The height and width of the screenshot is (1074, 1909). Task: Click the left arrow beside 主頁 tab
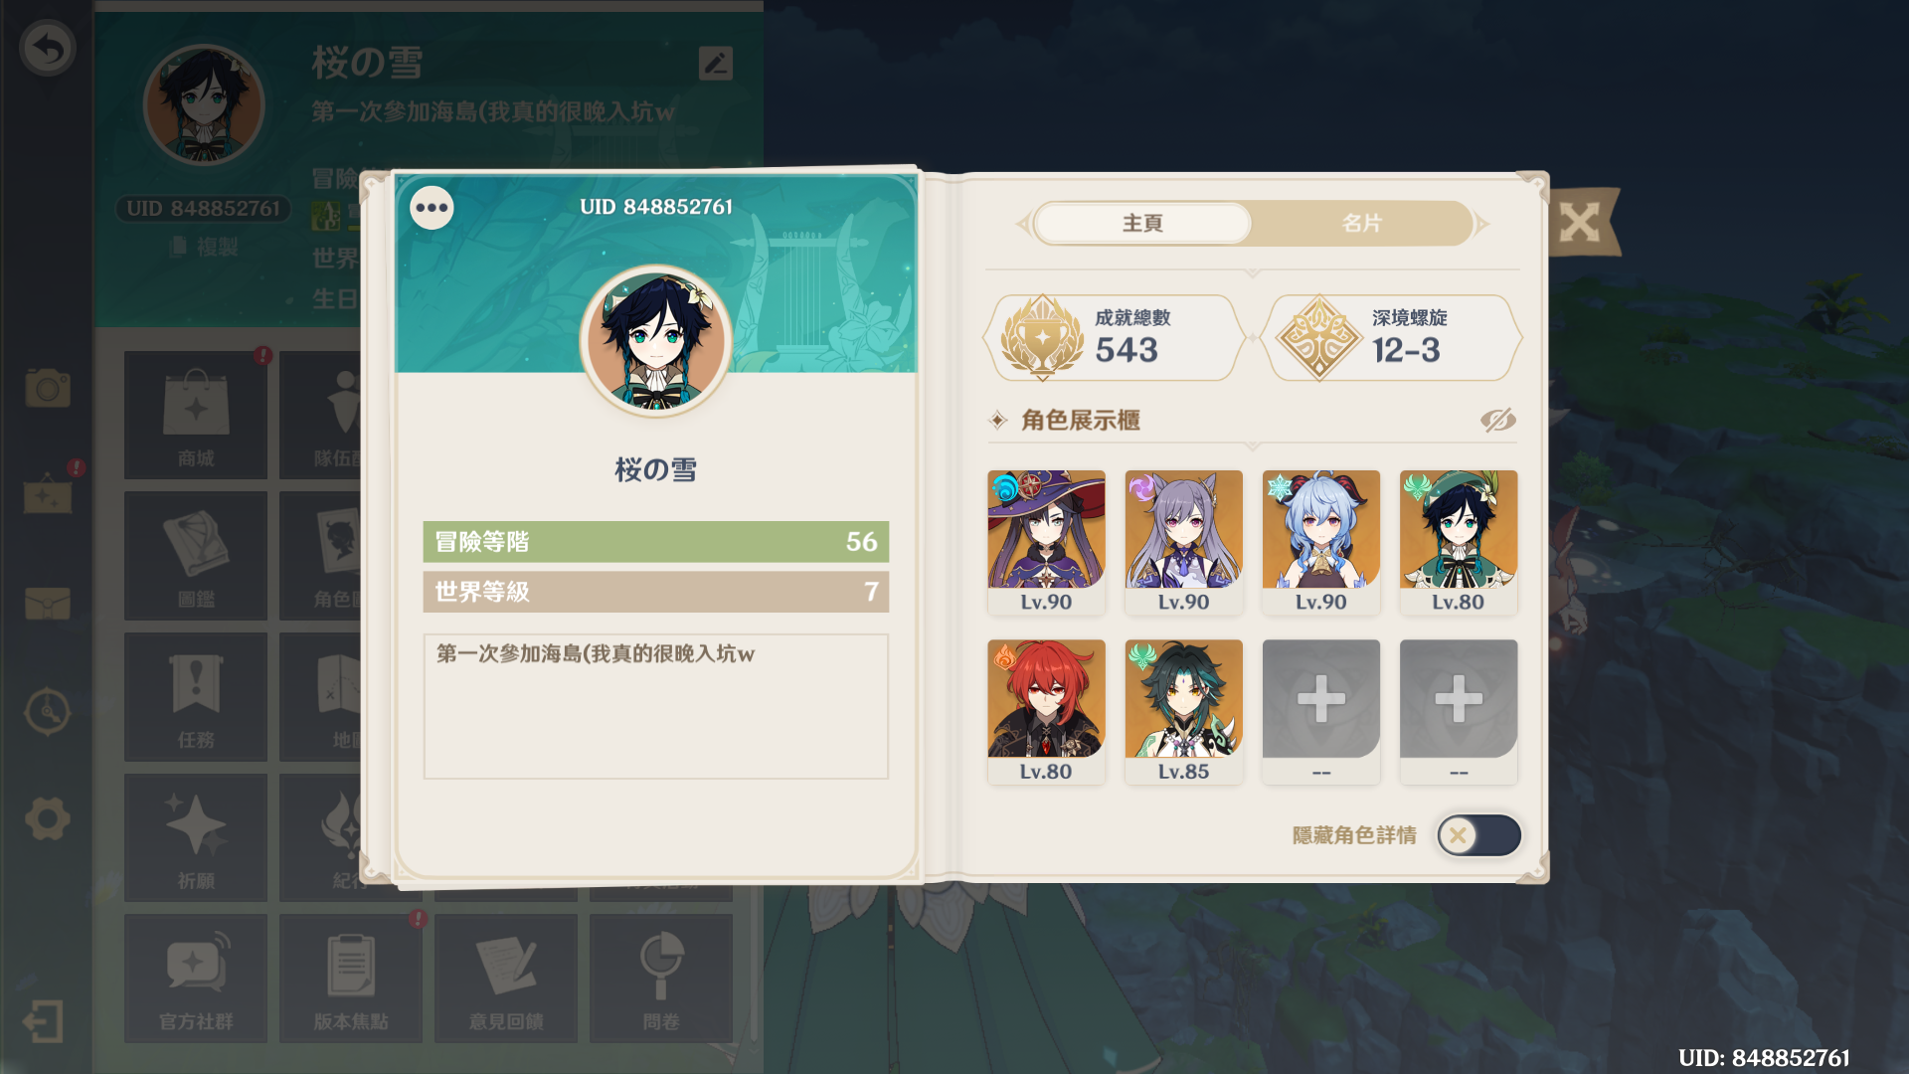click(x=1022, y=224)
